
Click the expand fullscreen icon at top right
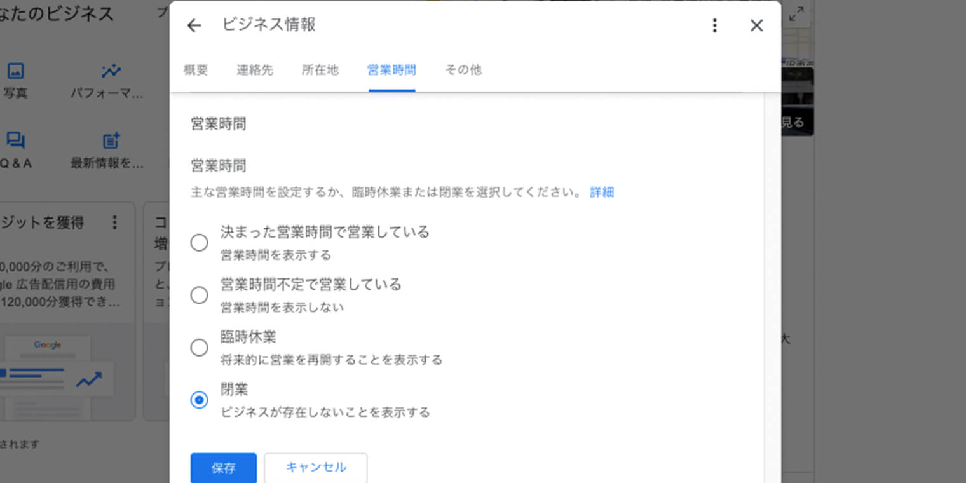point(796,14)
